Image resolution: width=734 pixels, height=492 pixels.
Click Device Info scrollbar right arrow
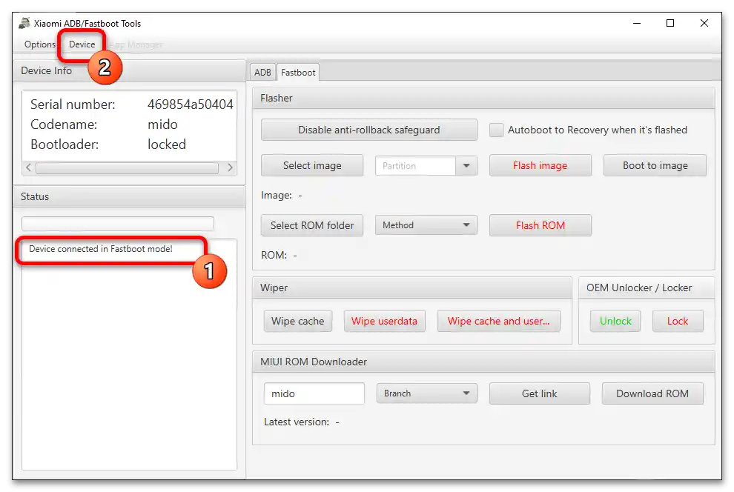pos(230,167)
